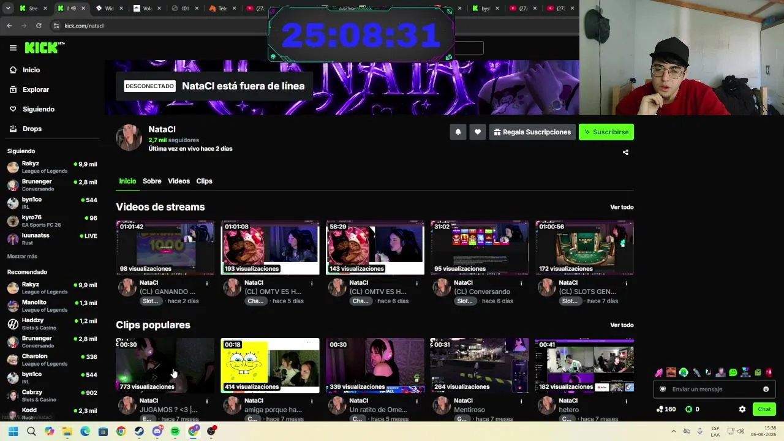784x441 pixels.
Task: Open Windows Start menu
Action: 13,431
